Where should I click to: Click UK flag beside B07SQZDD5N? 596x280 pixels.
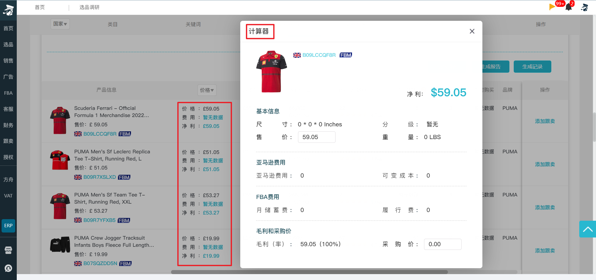pos(78,264)
